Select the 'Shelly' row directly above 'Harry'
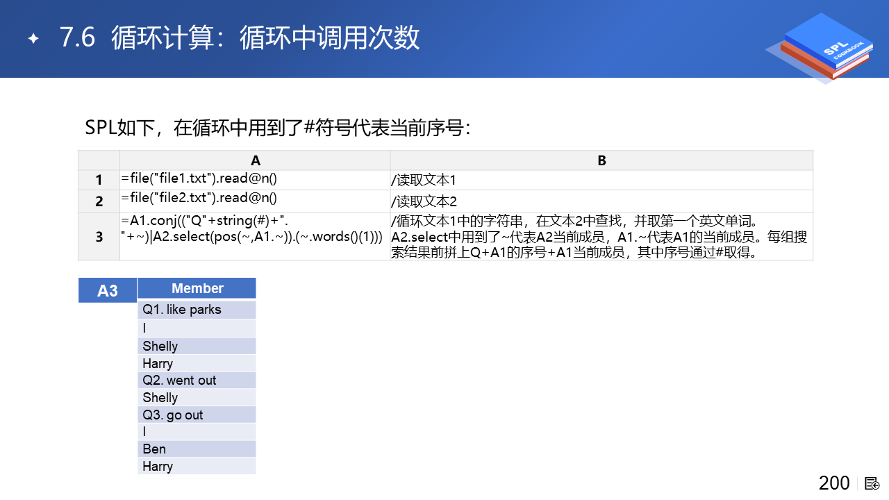 tap(197, 346)
